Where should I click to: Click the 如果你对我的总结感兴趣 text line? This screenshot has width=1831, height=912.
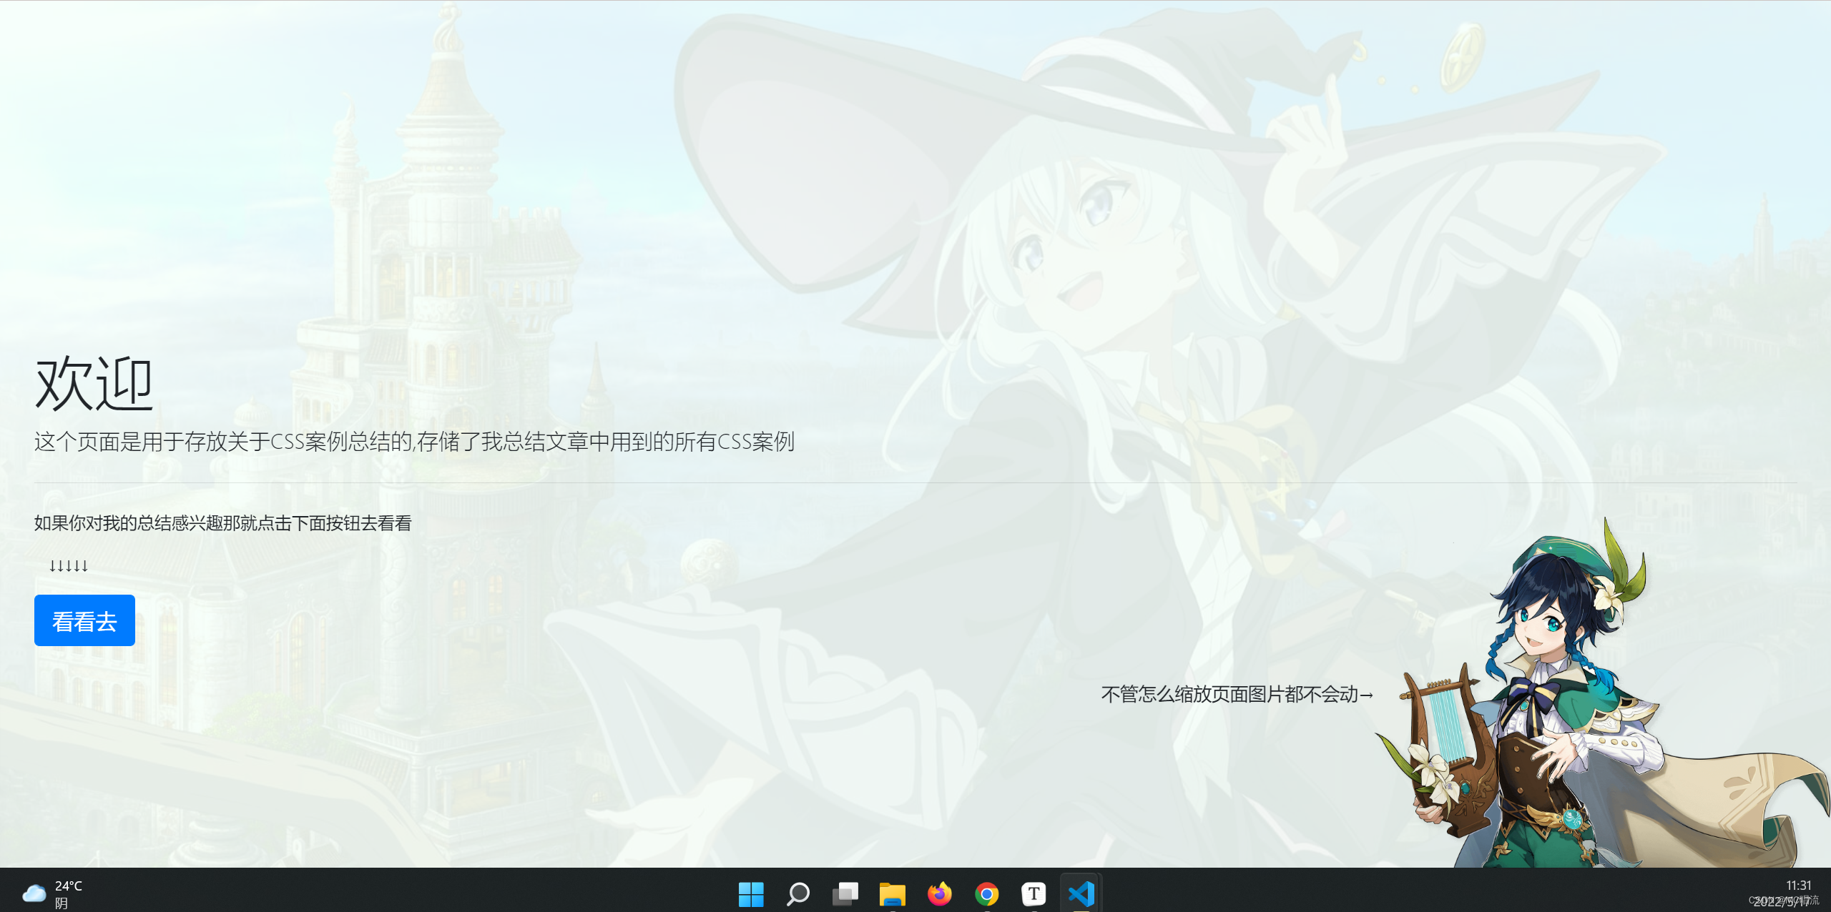(x=222, y=523)
